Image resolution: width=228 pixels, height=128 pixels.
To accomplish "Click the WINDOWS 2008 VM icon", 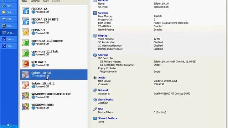I will (x=25, y=107).
